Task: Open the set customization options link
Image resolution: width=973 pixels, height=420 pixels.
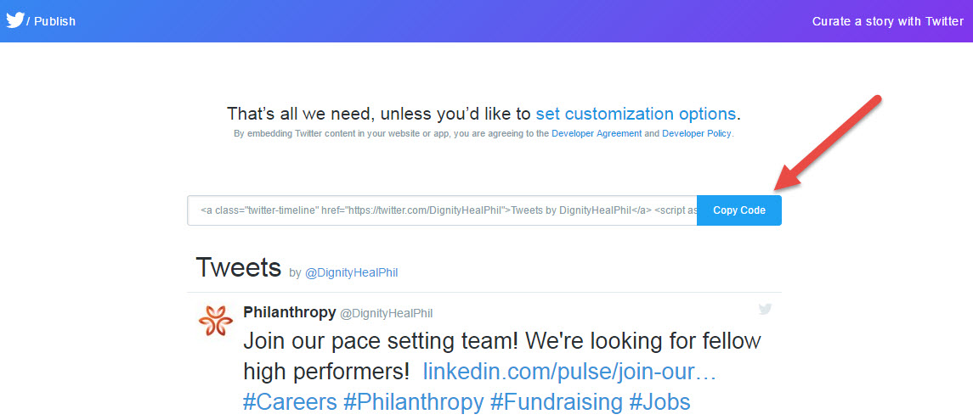Action: [x=636, y=114]
